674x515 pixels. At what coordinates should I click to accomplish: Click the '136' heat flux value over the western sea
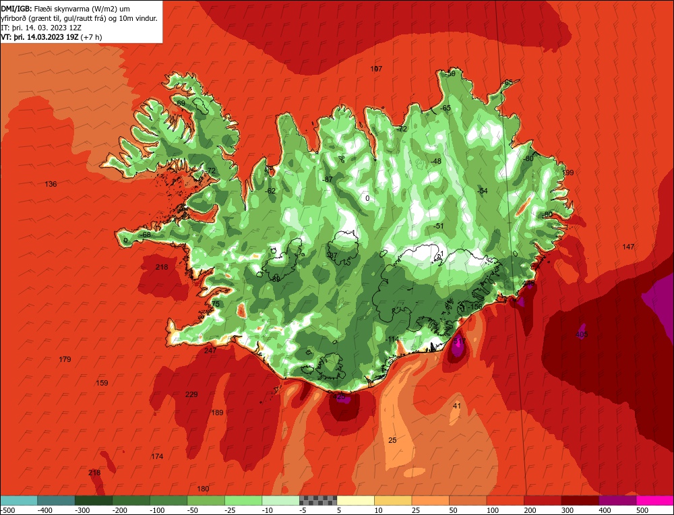click(x=51, y=184)
